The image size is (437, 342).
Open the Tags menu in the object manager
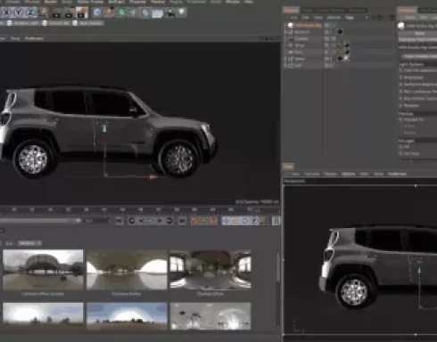[x=350, y=18]
